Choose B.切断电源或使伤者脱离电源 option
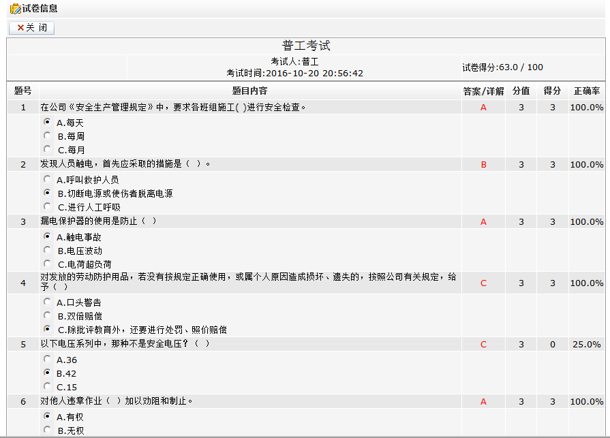The image size is (610, 438). pos(47,193)
